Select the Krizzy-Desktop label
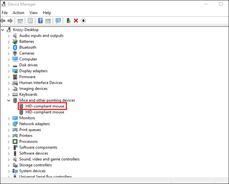Viewport: 229px width, 184px height. (26, 30)
